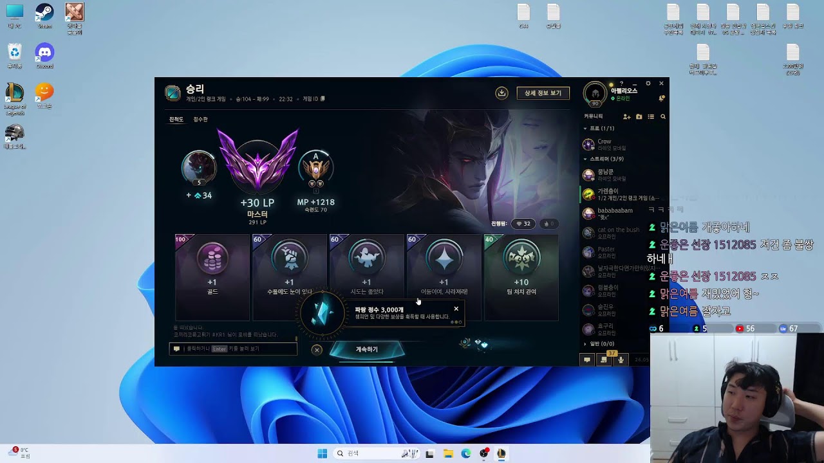Open the League of Legends desktop shortcut
This screenshot has width=824, height=463.
[14, 98]
